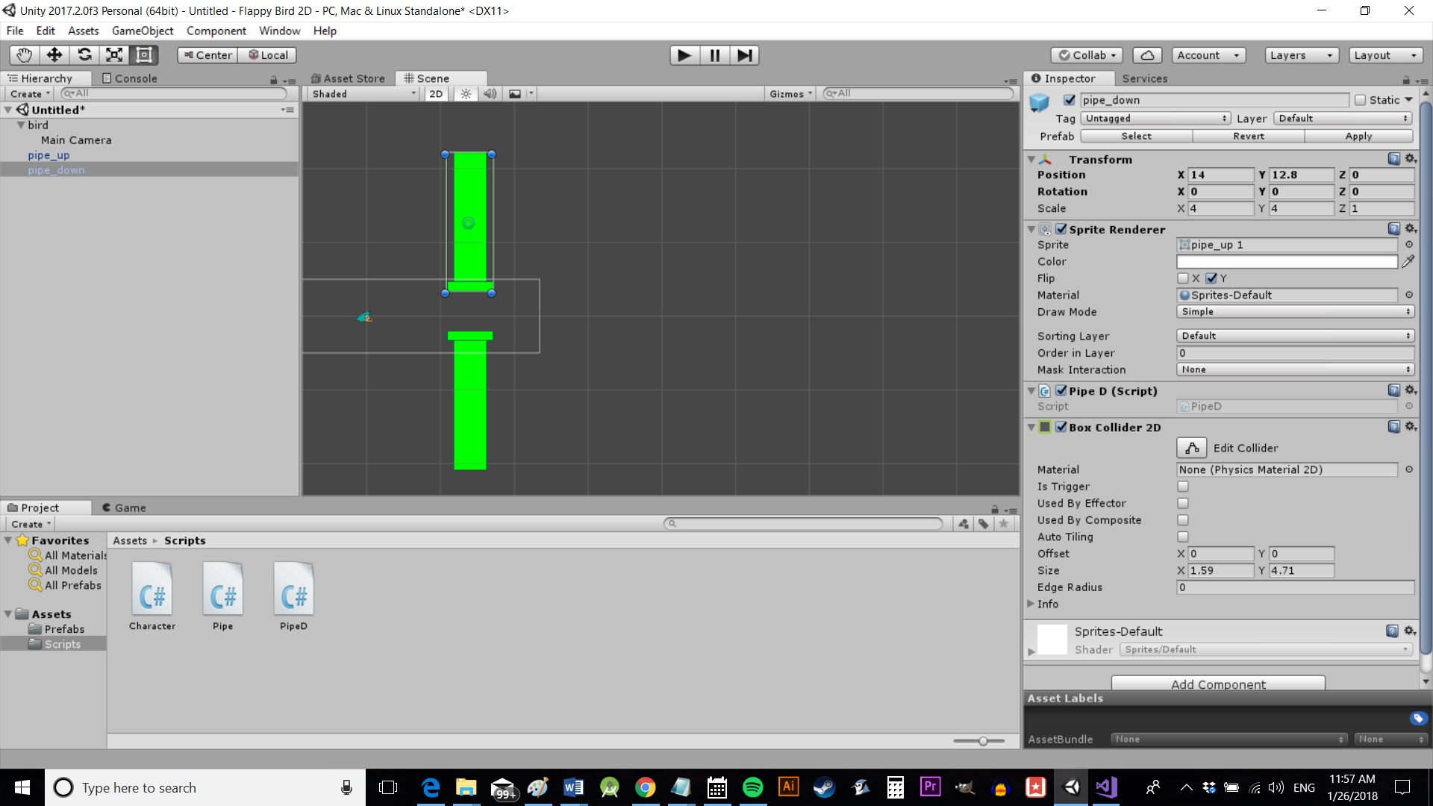
Task: Click the Step frame button
Action: click(x=744, y=55)
